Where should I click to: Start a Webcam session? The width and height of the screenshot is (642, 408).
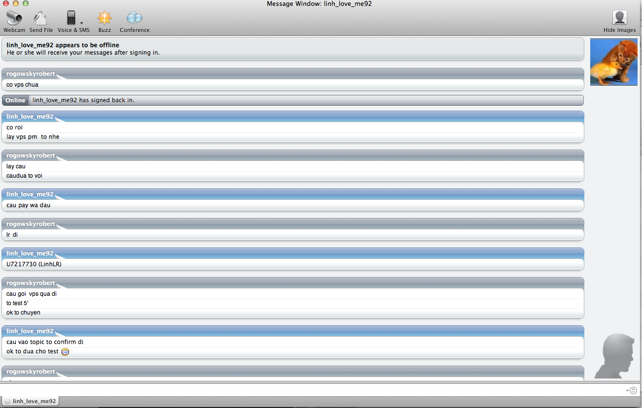pyautogui.click(x=14, y=22)
